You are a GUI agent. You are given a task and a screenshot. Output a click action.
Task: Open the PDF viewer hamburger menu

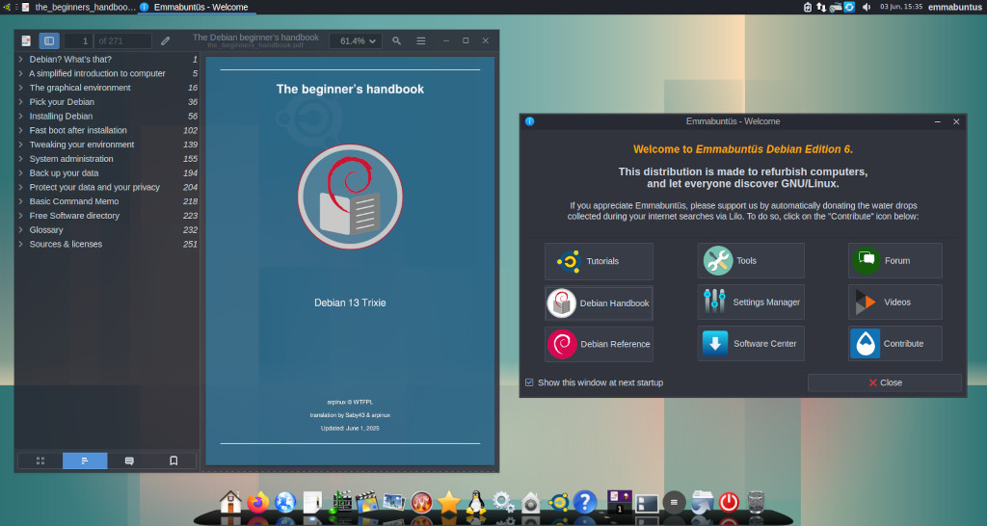(x=421, y=40)
